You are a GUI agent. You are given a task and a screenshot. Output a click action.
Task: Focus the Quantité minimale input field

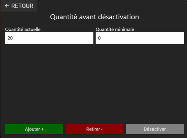[x=140, y=38]
